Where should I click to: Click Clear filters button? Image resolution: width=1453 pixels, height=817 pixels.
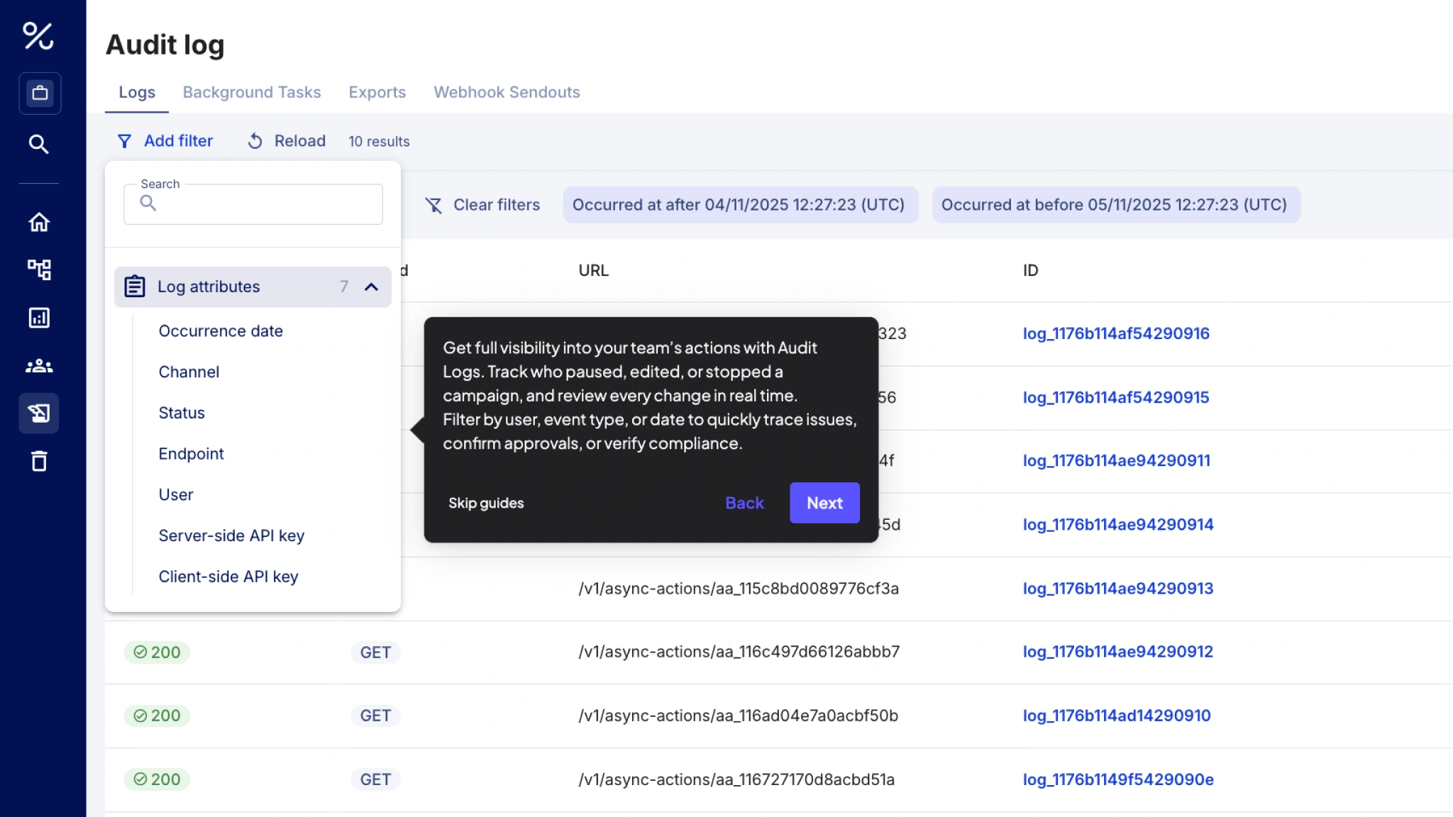pyautogui.click(x=482, y=205)
